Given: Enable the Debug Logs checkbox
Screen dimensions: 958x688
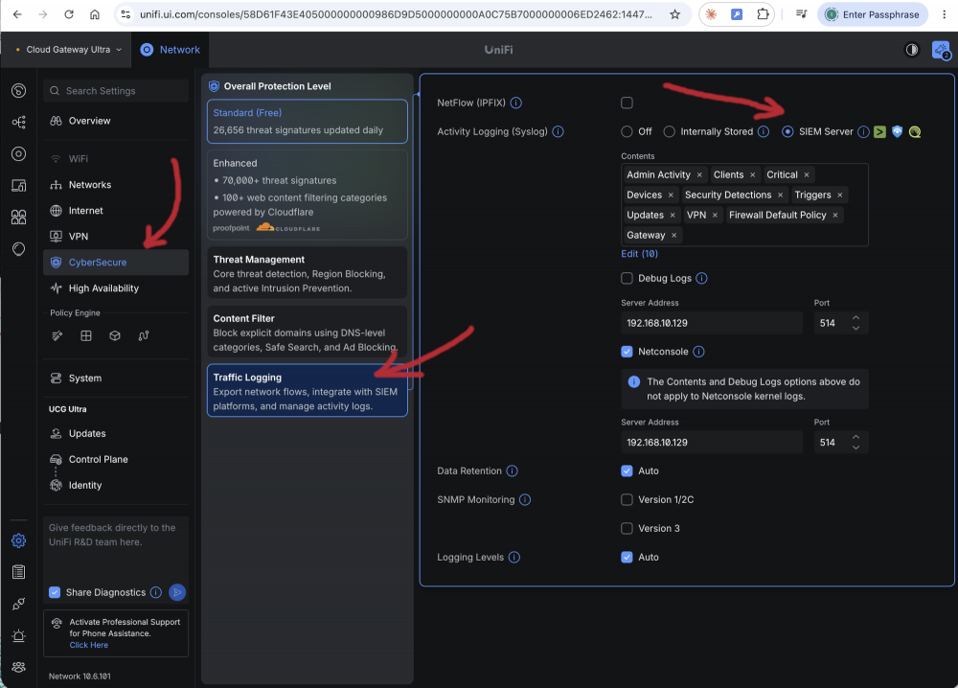Looking at the screenshot, I should click(627, 278).
